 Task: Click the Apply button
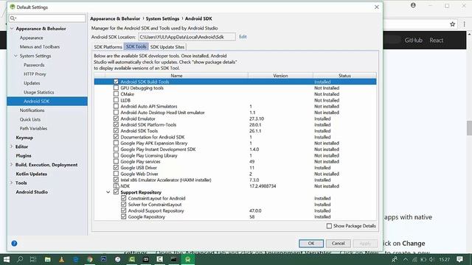pyautogui.click(x=365, y=244)
